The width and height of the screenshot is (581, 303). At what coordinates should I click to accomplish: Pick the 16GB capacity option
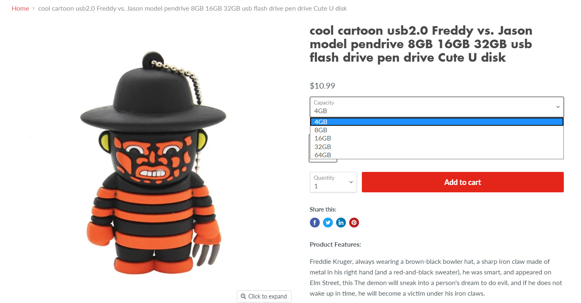[323, 138]
